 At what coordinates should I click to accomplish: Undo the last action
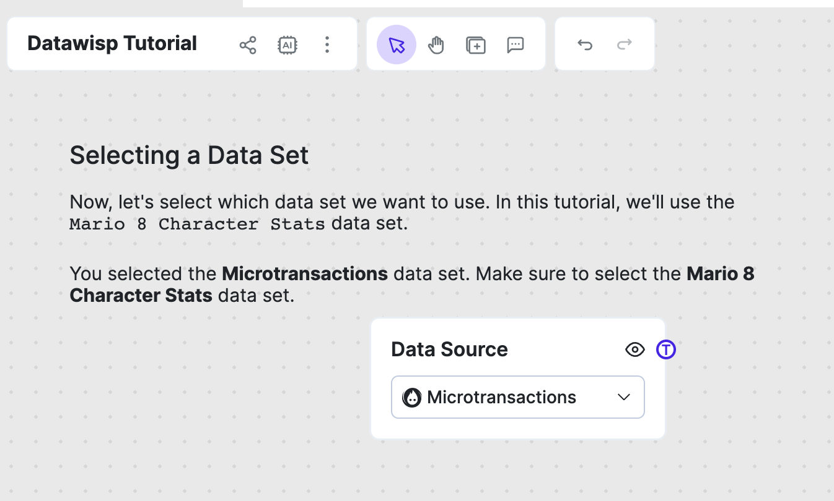click(585, 45)
